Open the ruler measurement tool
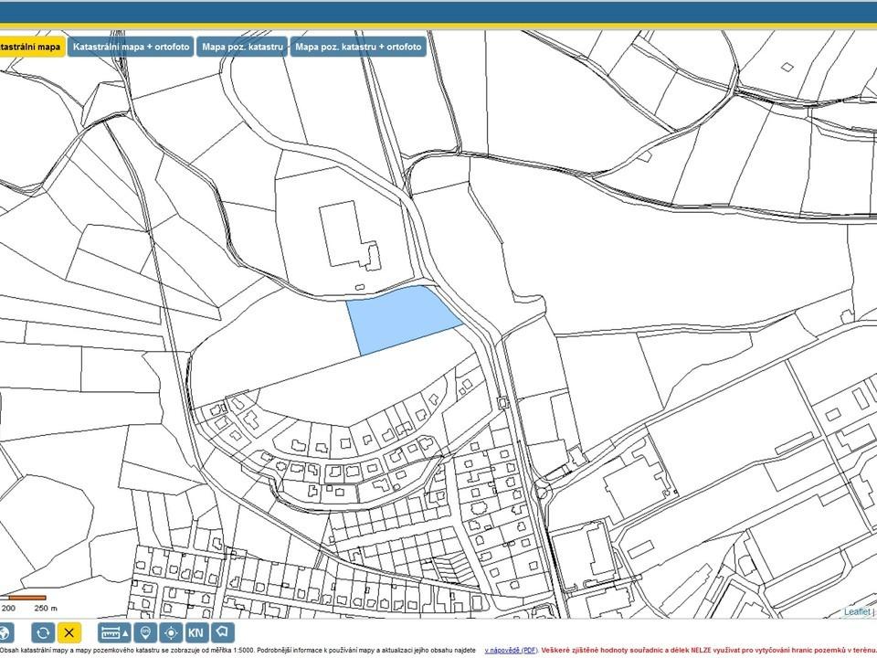Viewport: 877px width, 658px height. pos(114,632)
